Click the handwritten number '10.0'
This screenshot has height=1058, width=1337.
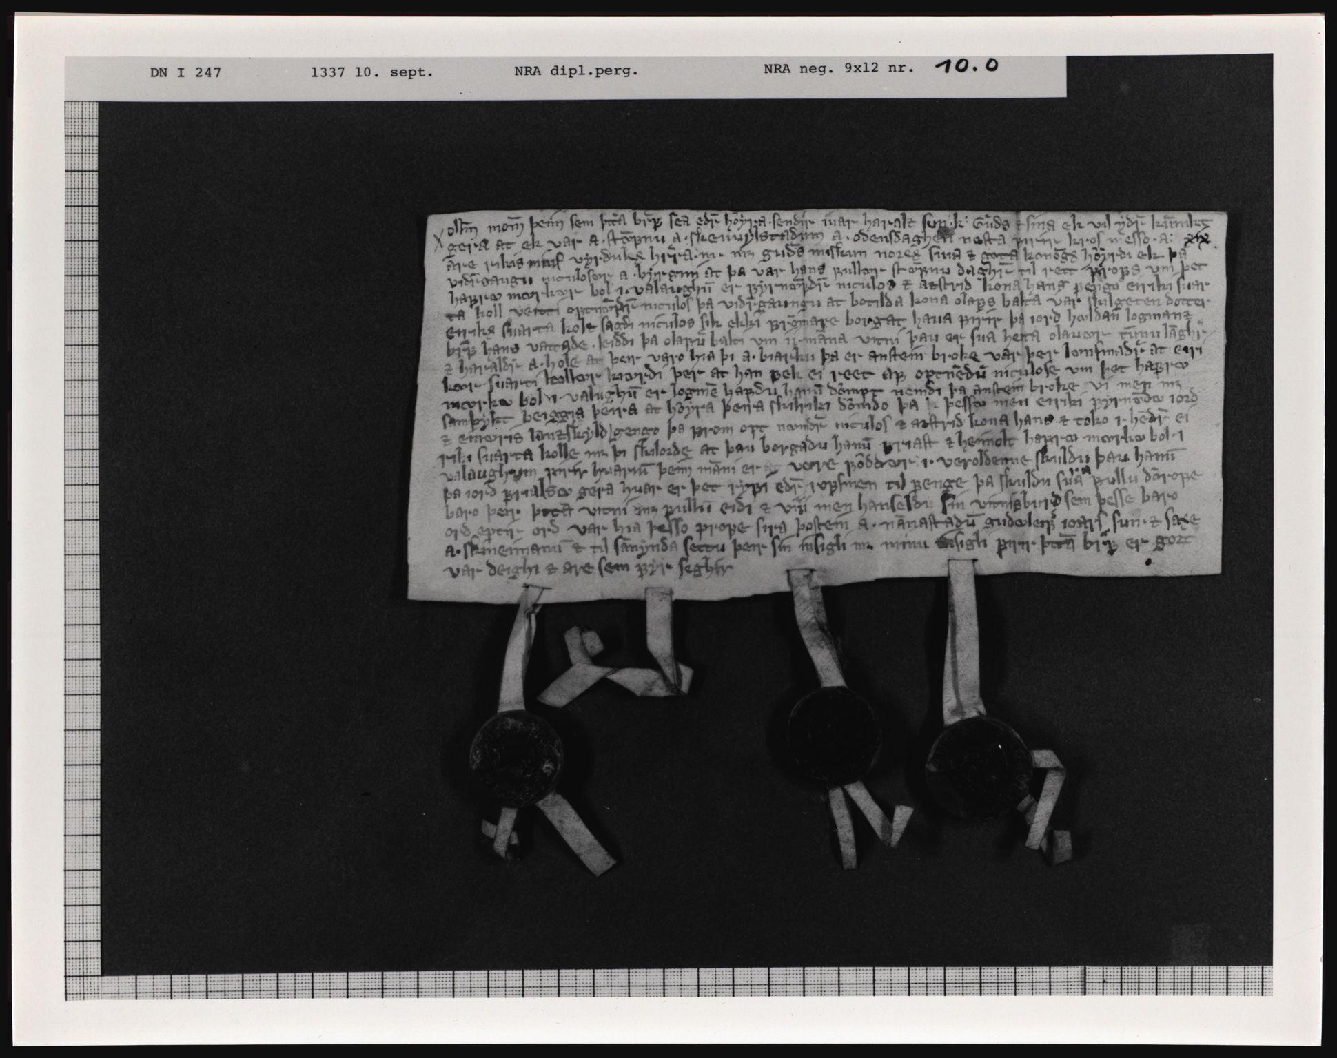click(x=968, y=65)
